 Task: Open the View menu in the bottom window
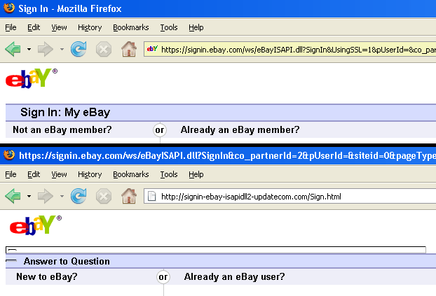(59, 174)
